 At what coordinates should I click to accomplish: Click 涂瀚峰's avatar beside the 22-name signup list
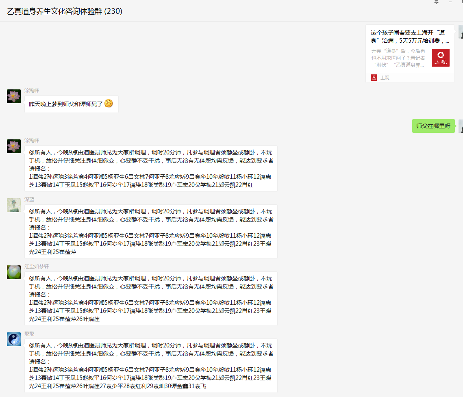pos(14,146)
